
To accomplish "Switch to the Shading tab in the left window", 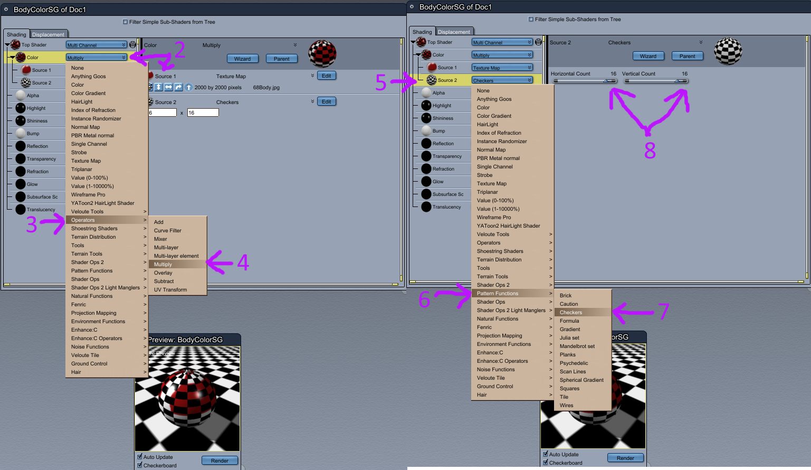I will pyautogui.click(x=16, y=35).
